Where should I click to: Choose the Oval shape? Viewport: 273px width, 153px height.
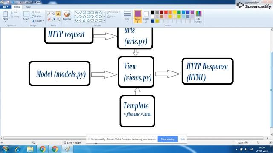tap(84, 13)
